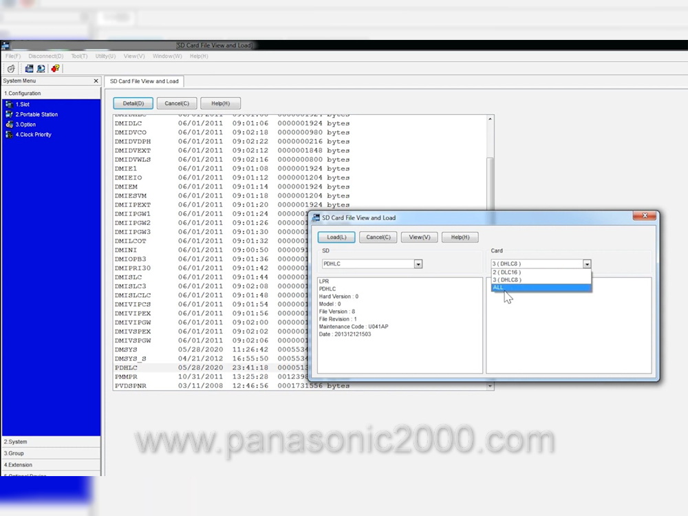The height and width of the screenshot is (516, 688).
Task: Open the SD file dropdown showing PDHLC
Action: [418, 264]
